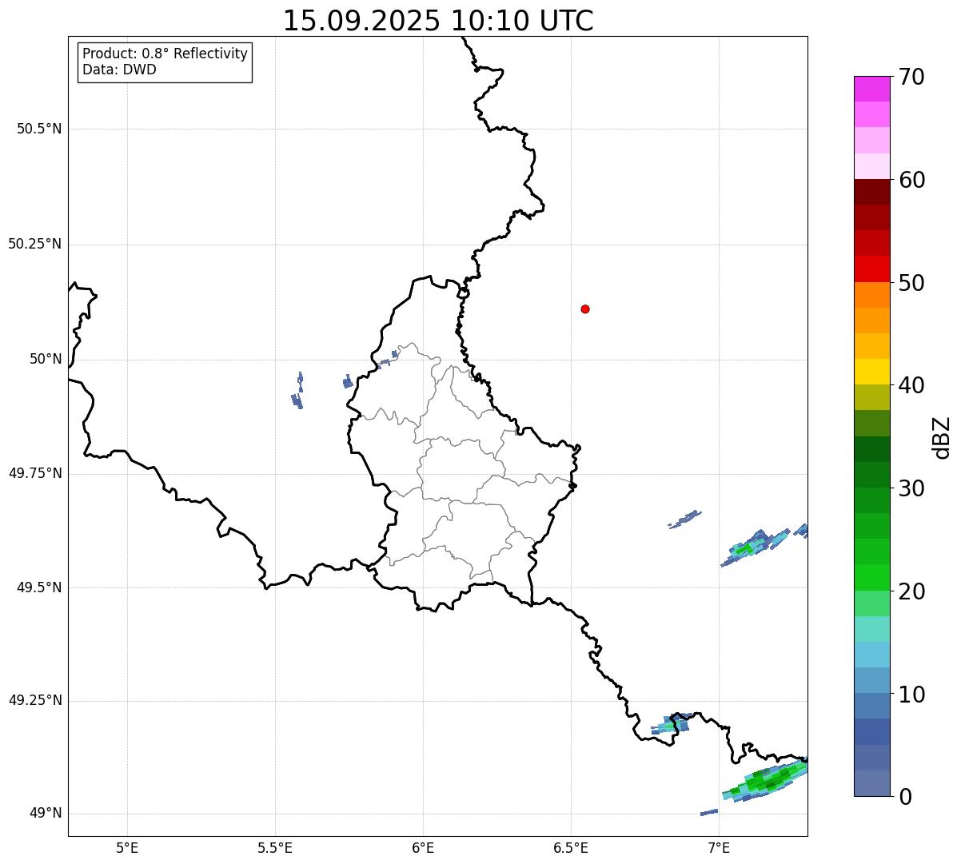Pick the bright green swatch just above 20
The height and width of the screenshot is (864, 961).
pos(871,577)
